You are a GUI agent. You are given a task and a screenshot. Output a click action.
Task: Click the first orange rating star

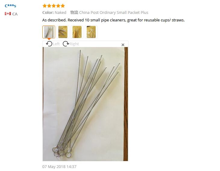(x=45, y=6)
